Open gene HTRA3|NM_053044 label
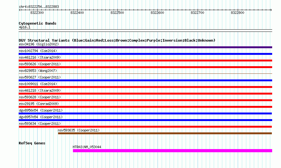This screenshot has height=168, width=281. click(x=87, y=147)
